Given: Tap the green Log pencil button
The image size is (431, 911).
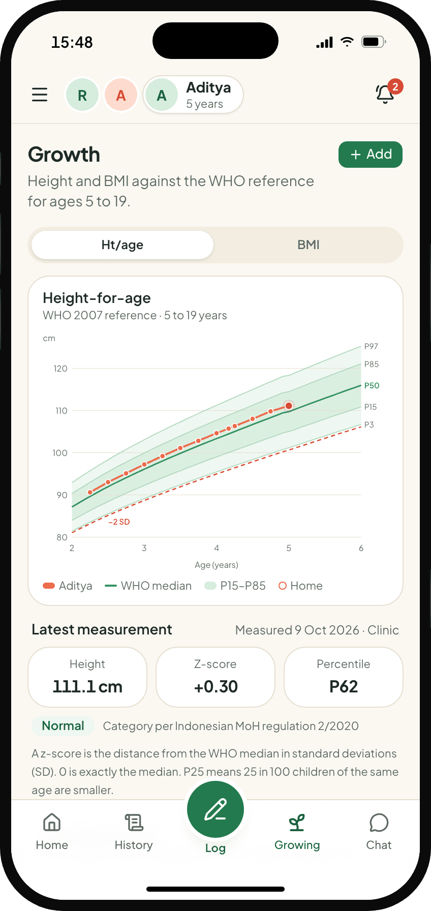Looking at the screenshot, I should point(216,809).
